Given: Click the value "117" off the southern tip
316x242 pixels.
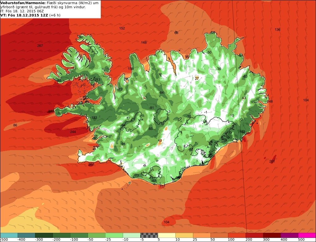Looking at the screenshot, I should tap(162, 187).
